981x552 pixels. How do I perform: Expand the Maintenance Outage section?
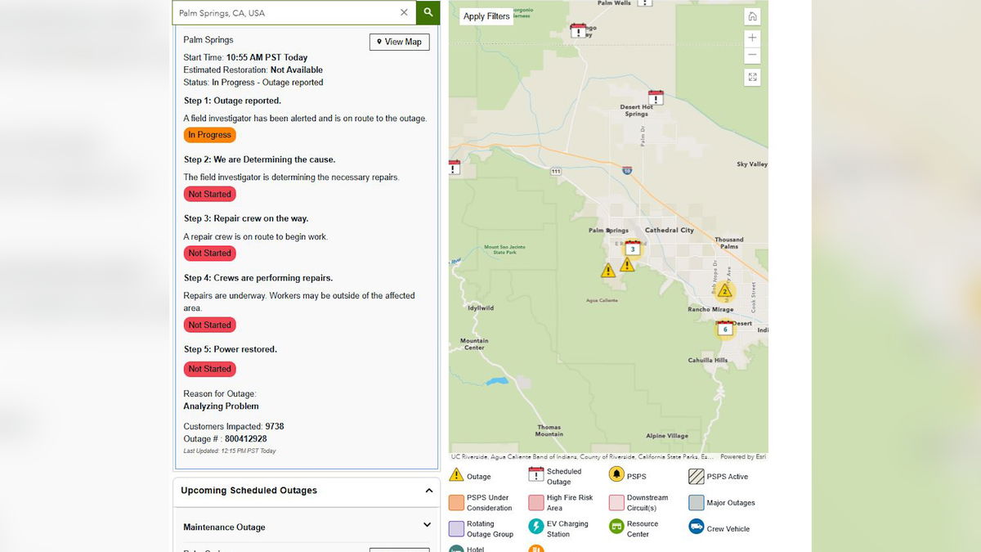point(427,525)
